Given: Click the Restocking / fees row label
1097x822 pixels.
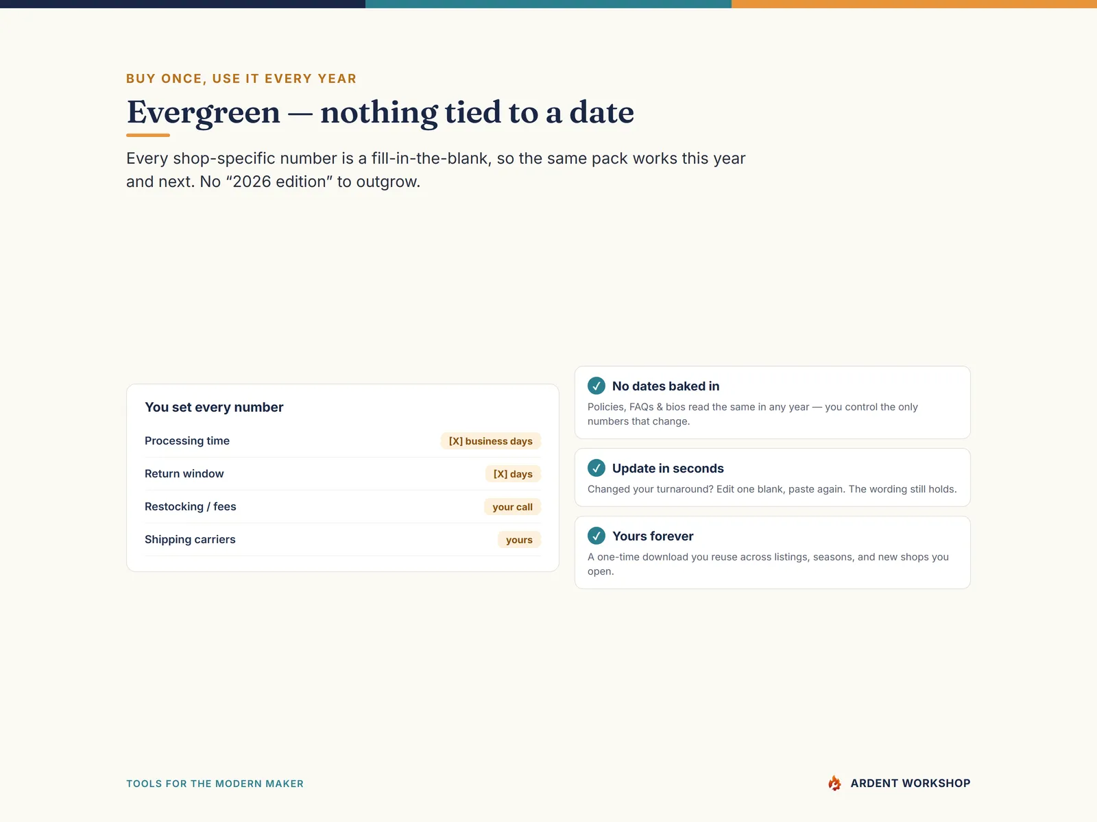Looking at the screenshot, I should pyautogui.click(x=191, y=506).
